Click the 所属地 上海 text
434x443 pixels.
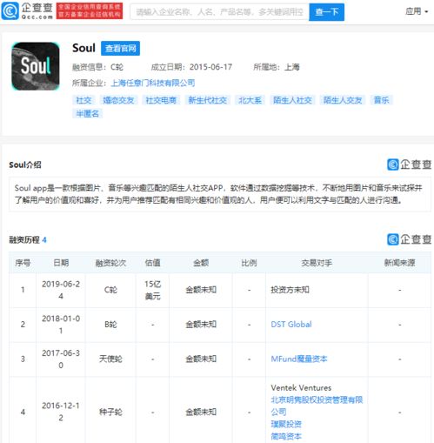(x=277, y=67)
